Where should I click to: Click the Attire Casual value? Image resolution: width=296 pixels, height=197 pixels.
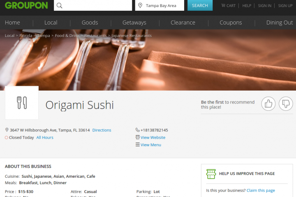[90, 192]
